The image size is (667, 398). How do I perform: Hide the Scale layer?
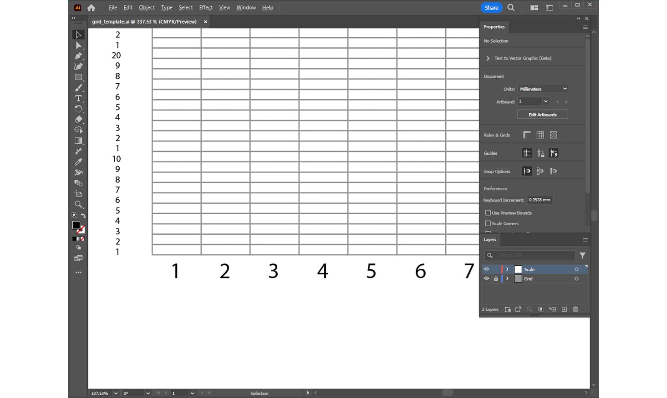[486, 269]
